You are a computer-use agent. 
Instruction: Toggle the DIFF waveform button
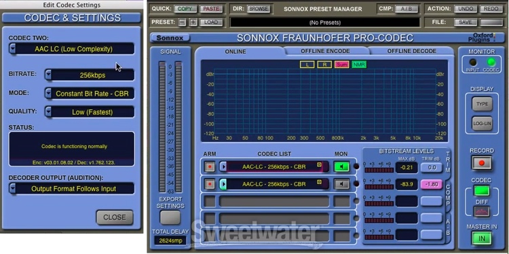482,212
